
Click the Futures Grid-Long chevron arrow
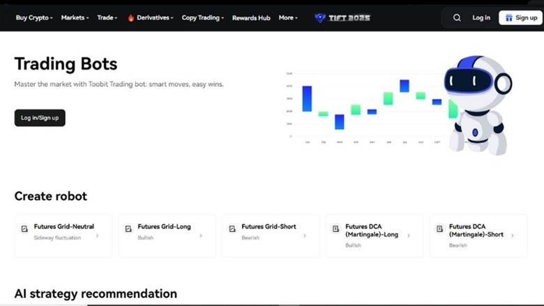click(201, 236)
